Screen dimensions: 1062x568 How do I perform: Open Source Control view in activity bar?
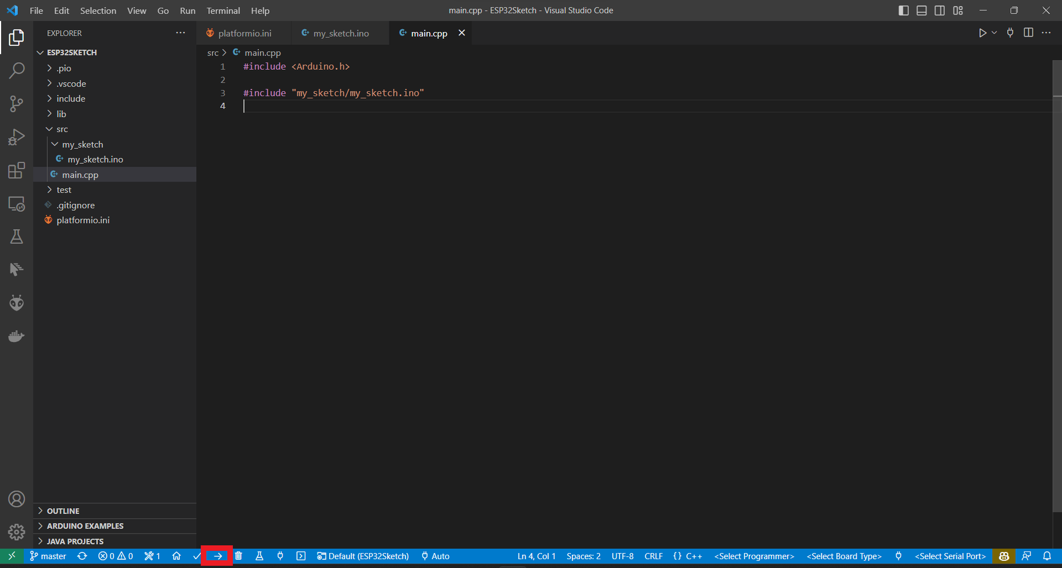[17, 104]
